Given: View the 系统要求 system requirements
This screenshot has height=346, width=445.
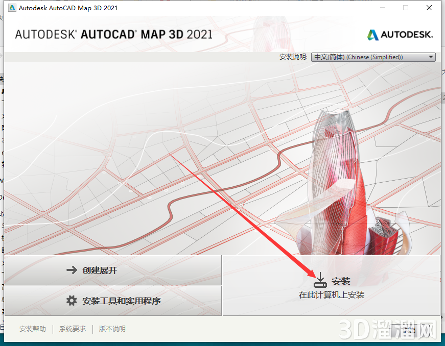Looking at the screenshot, I should 72,329.
